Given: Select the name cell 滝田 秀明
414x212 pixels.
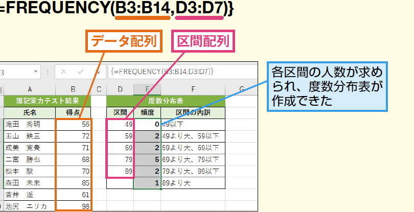Looking at the screenshot, I should coord(30,124).
